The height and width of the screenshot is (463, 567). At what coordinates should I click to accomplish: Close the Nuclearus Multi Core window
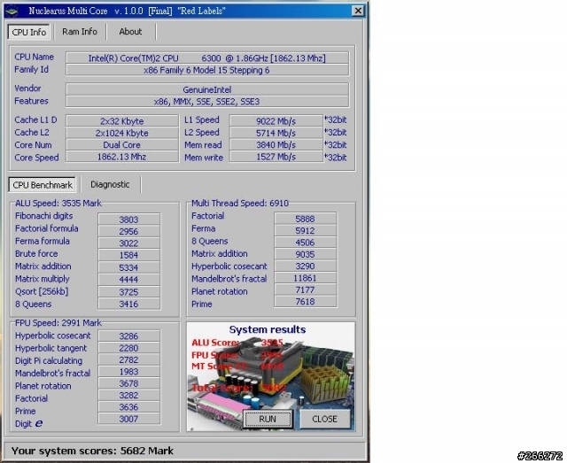[x=358, y=11]
